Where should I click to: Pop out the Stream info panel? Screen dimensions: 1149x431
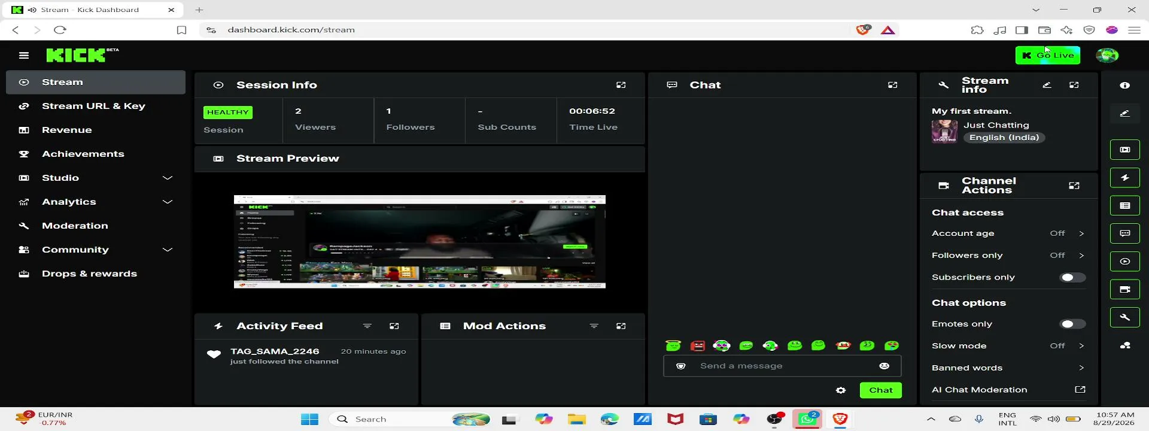(1074, 85)
